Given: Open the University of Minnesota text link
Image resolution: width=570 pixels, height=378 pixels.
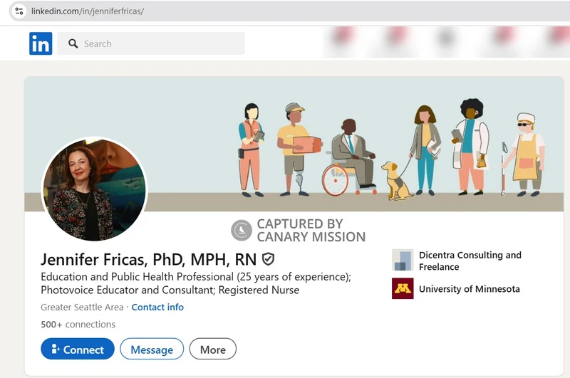Looking at the screenshot, I should click(x=469, y=289).
